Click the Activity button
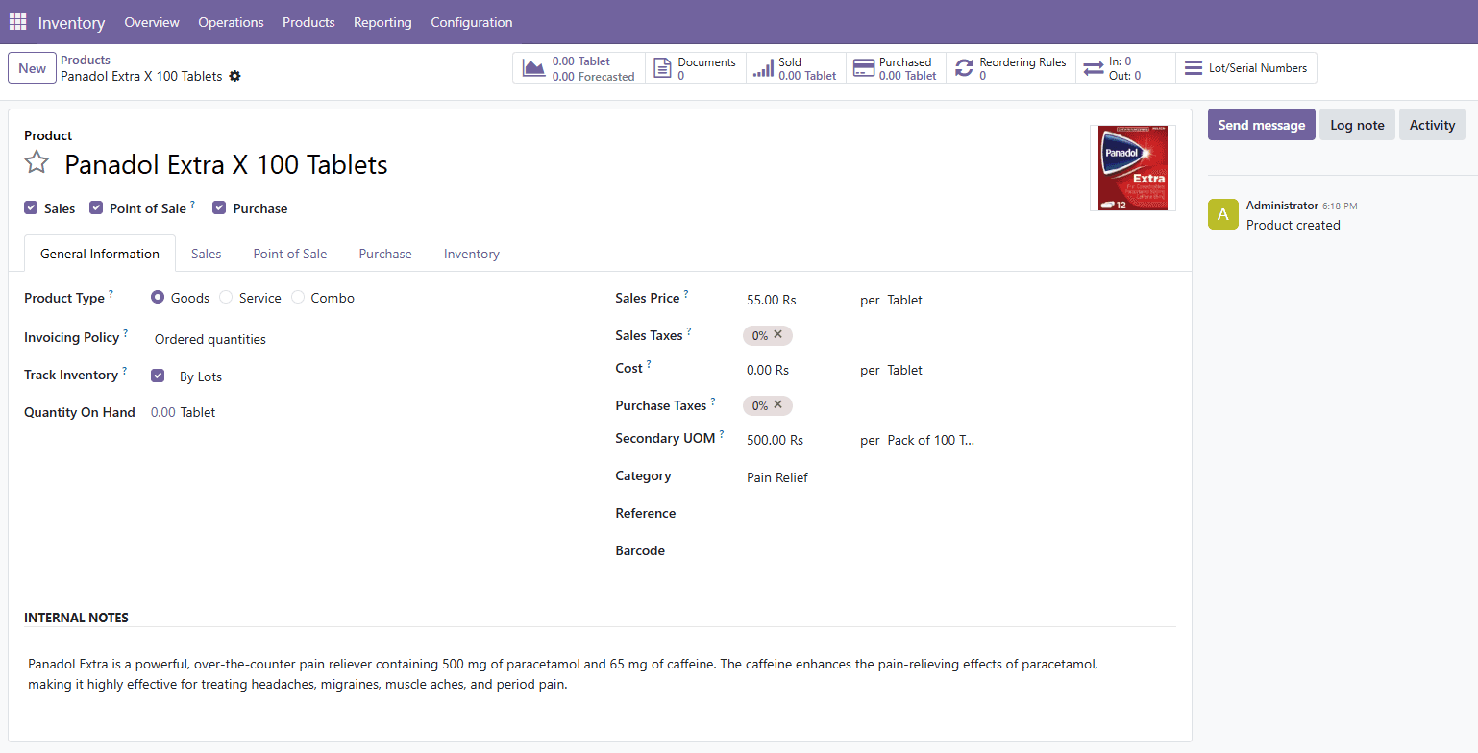The height and width of the screenshot is (753, 1478). coord(1432,125)
